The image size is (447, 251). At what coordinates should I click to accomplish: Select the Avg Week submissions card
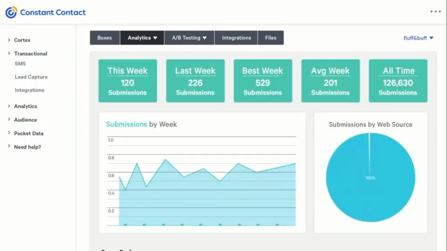[x=330, y=81]
